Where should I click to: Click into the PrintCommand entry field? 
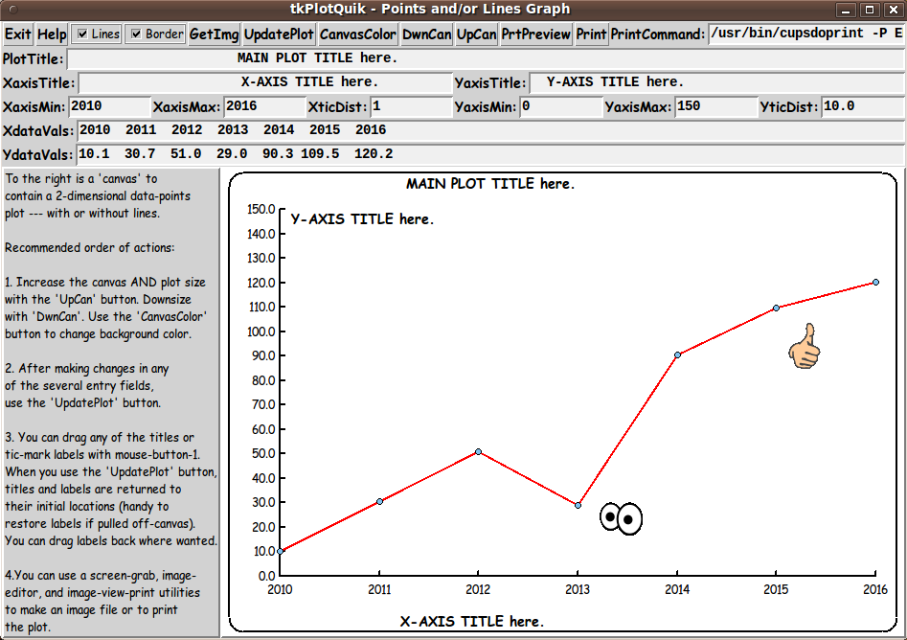coord(807,34)
